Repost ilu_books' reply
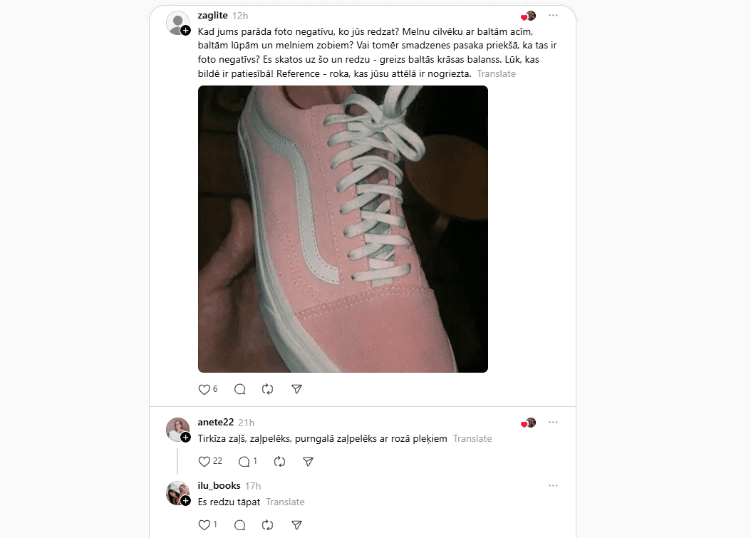Viewport: 751px width, 538px height. (268, 525)
